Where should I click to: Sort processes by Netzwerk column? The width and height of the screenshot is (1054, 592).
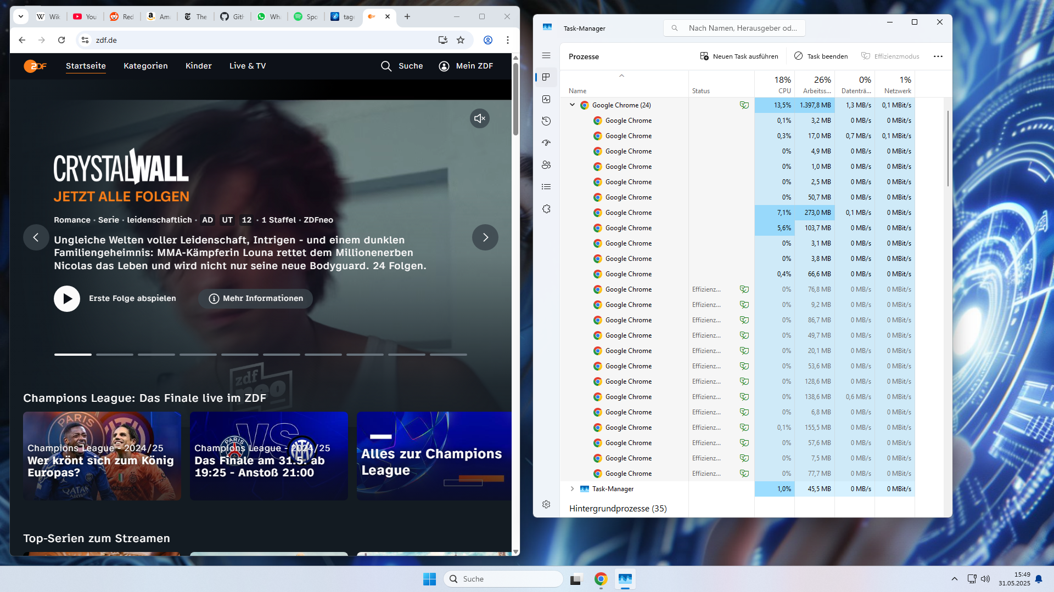coord(895,84)
